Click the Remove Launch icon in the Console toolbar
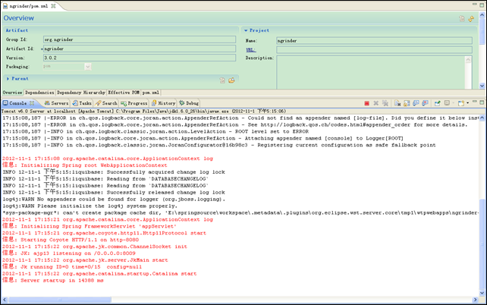 (377, 103)
